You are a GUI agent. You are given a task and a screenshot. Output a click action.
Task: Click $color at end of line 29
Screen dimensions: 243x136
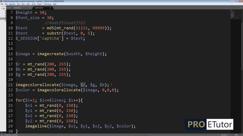[x=124, y=126]
